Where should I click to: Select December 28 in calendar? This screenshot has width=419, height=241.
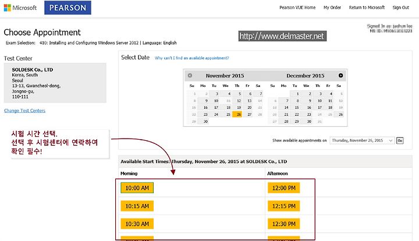tap(284, 121)
